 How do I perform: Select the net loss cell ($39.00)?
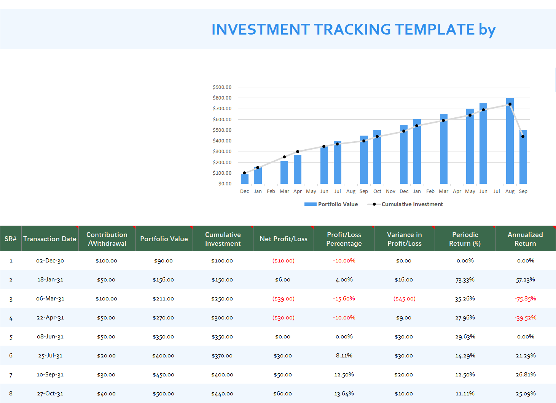(x=284, y=299)
